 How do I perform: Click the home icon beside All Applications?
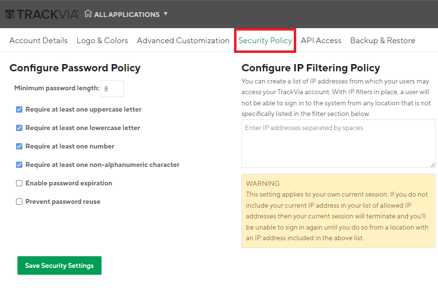click(88, 14)
